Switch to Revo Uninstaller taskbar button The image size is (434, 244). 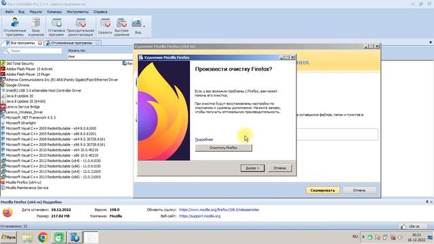[75, 237]
